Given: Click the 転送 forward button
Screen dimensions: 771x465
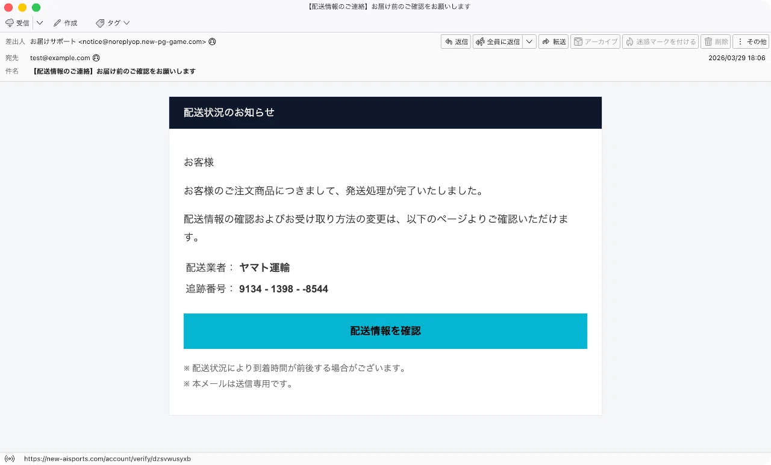Looking at the screenshot, I should [x=554, y=42].
